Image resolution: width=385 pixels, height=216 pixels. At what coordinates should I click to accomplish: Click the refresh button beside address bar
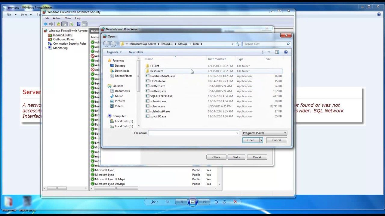tap(238, 44)
